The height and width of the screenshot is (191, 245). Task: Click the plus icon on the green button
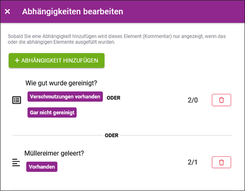17,61
